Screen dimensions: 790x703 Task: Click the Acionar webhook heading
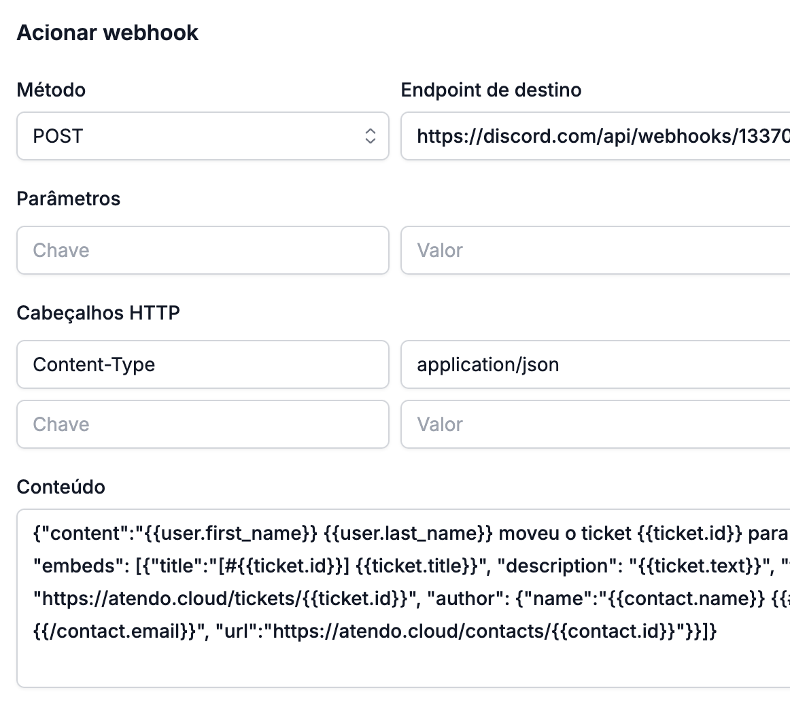107,33
